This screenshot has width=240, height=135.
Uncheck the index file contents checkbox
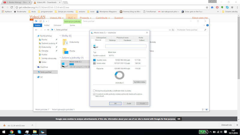(94, 94)
